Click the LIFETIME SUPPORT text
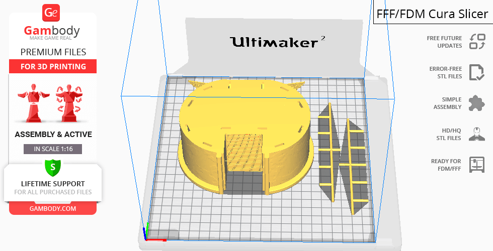Screen dimensions: 493x251 (53, 184)
